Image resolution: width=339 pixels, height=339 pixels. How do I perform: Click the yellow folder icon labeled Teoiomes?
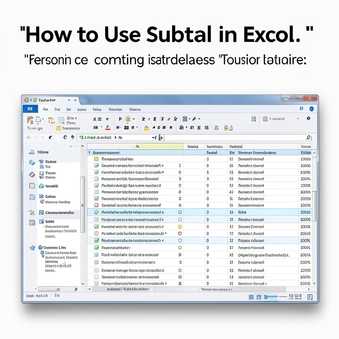point(58,128)
